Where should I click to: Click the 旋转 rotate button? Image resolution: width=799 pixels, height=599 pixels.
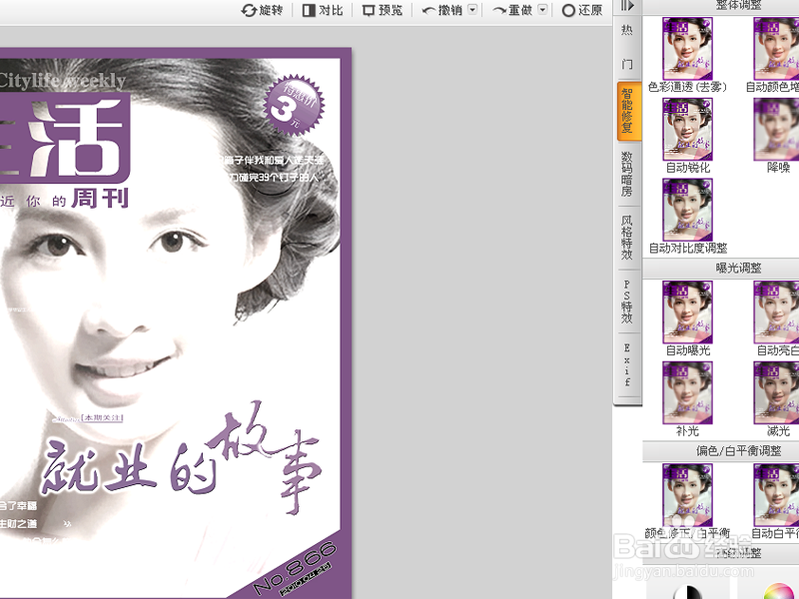coord(262,10)
